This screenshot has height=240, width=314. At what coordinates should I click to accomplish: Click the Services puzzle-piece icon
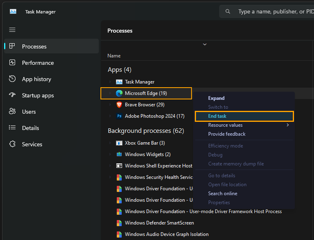12,144
